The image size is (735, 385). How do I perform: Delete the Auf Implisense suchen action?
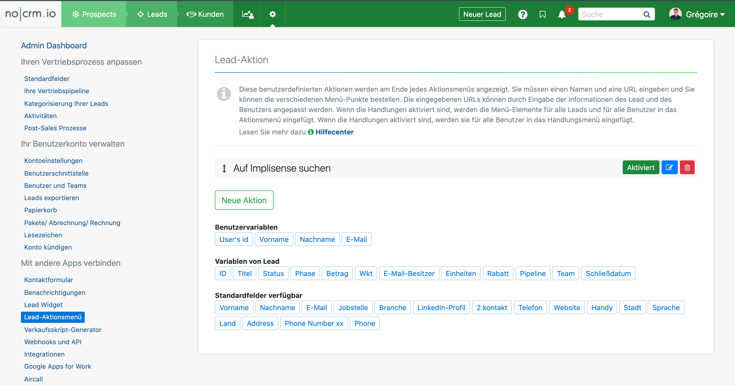[x=687, y=168]
